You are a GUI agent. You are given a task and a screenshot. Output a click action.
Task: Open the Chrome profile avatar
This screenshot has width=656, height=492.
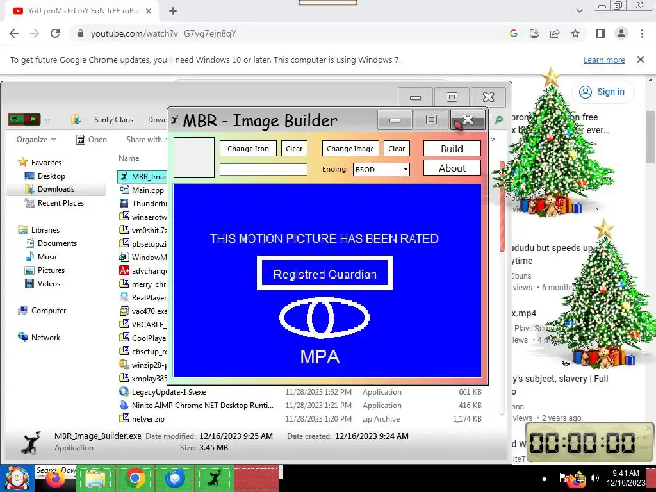coord(621,33)
